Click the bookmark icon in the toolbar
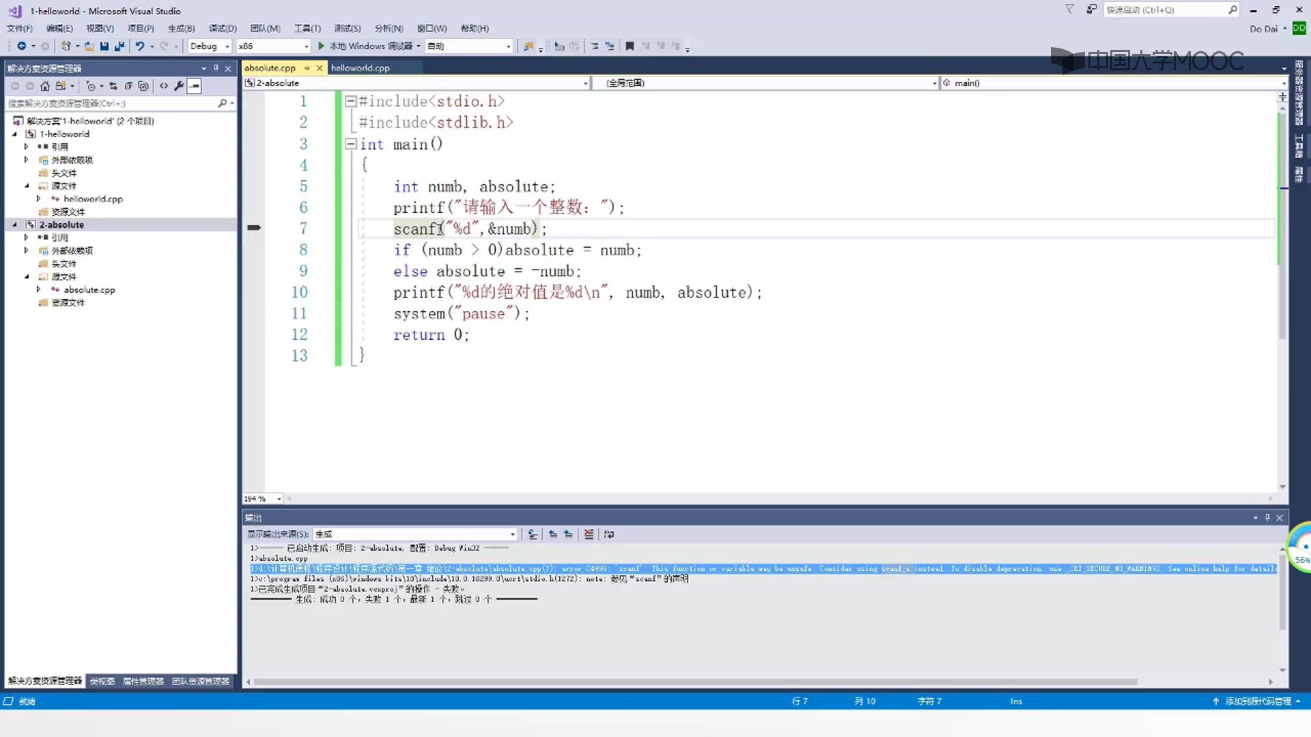Screen dimensions: 1311x737 click(x=630, y=46)
